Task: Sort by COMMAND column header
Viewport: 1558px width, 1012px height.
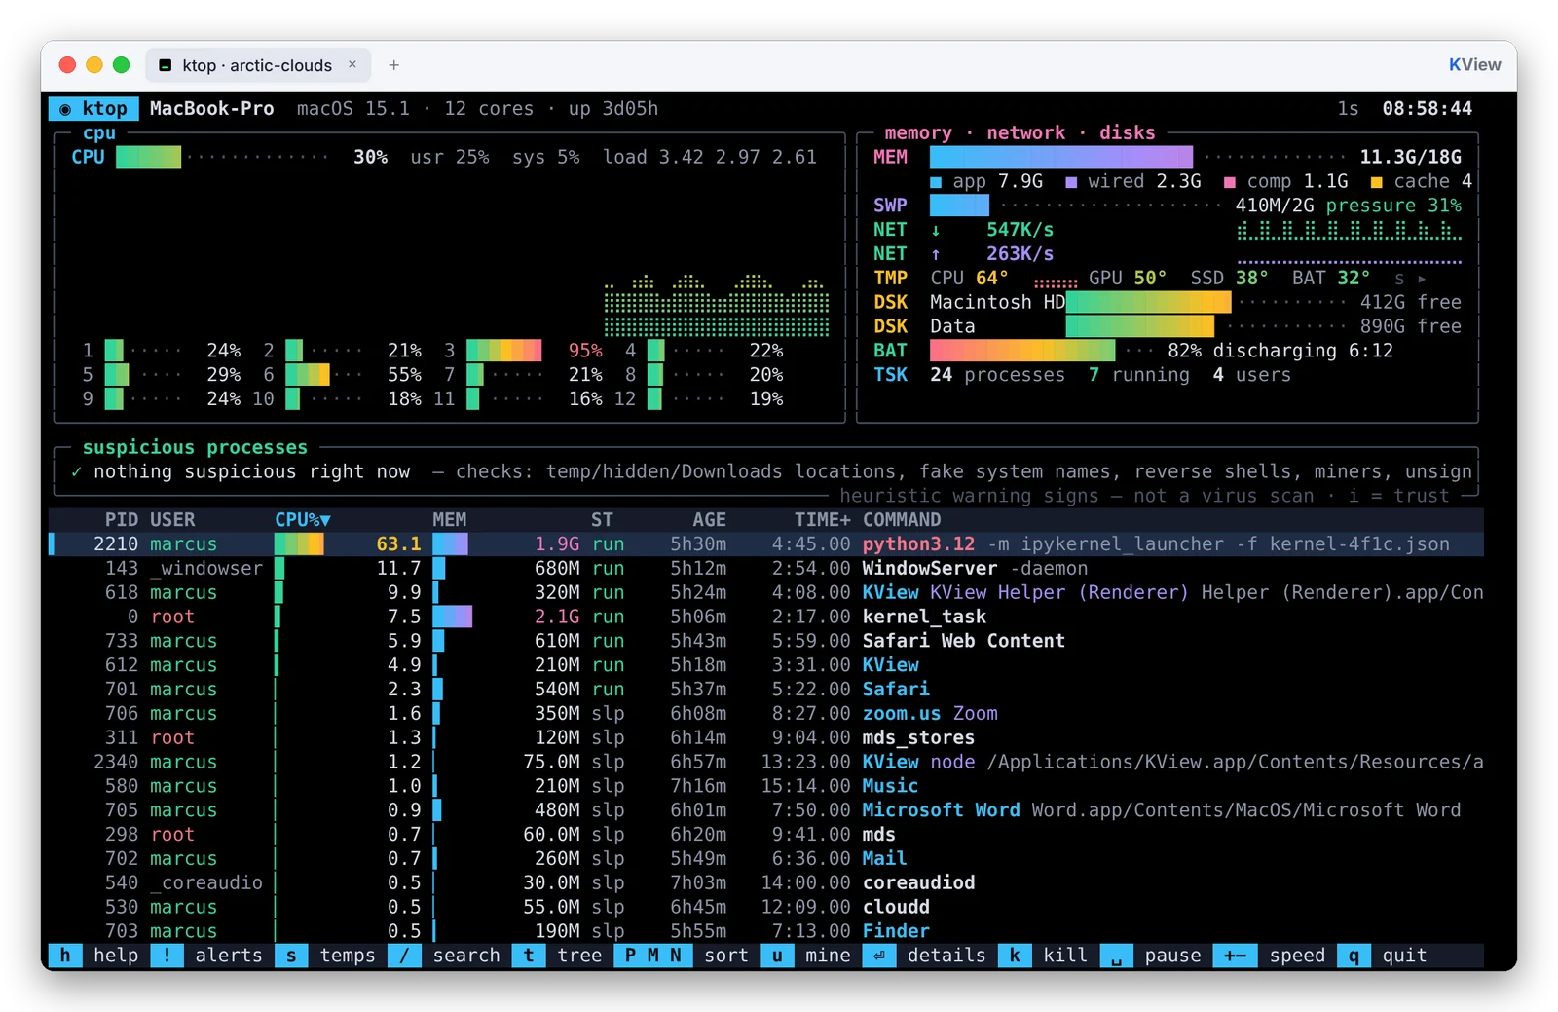Action: point(902,520)
